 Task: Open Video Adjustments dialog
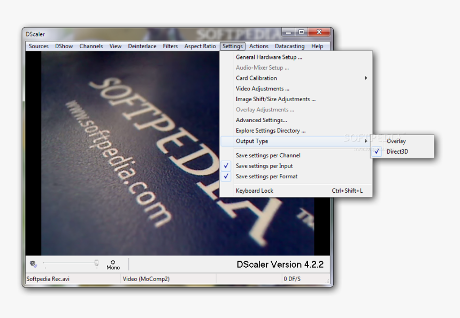point(296,89)
